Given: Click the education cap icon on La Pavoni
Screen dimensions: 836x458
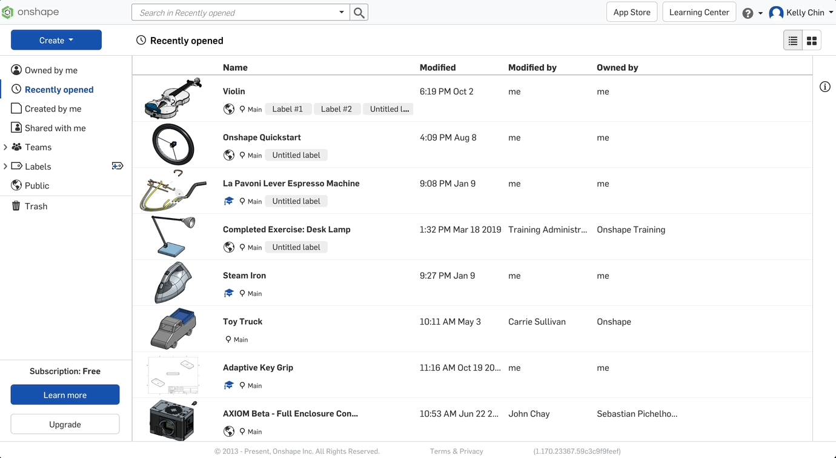Looking at the screenshot, I should (229, 201).
